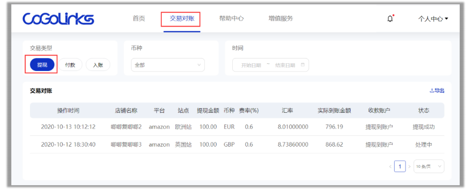Click the 收款账户 column header
This screenshot has width=467, height=193.
(x=379, y=111)
